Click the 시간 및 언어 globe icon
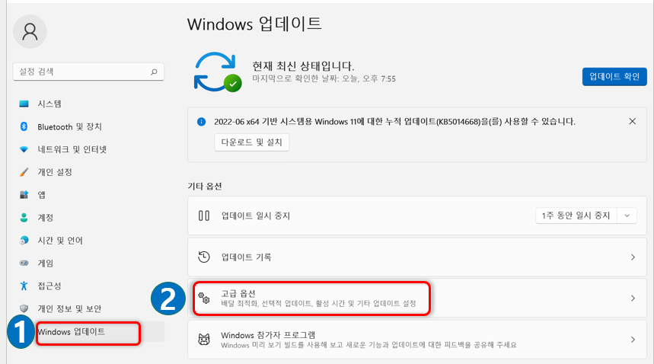The width and height of the screenshot is (654, 364). click(x=24, y=240)
